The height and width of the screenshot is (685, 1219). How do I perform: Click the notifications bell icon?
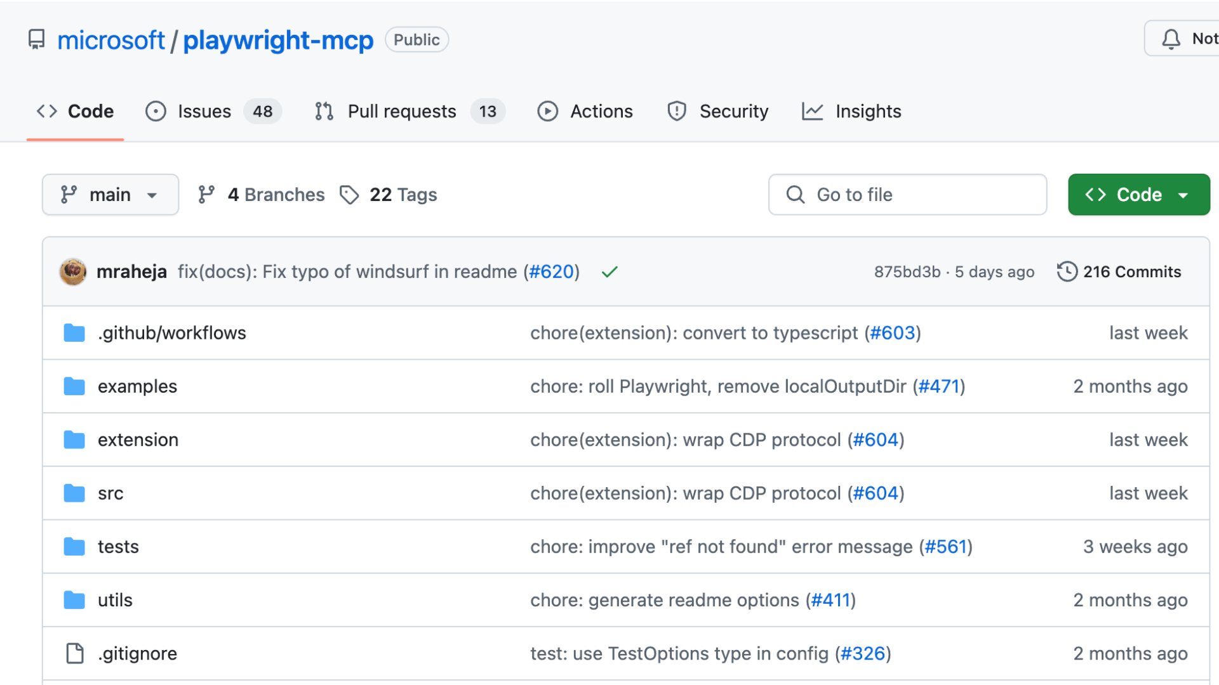pos(1171,39)
